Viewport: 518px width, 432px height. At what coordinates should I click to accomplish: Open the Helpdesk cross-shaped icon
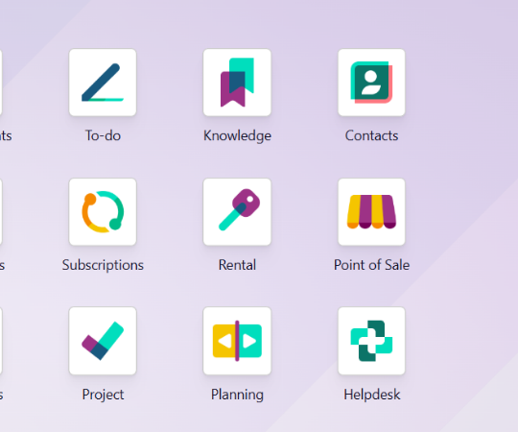(x=371, y=341)
